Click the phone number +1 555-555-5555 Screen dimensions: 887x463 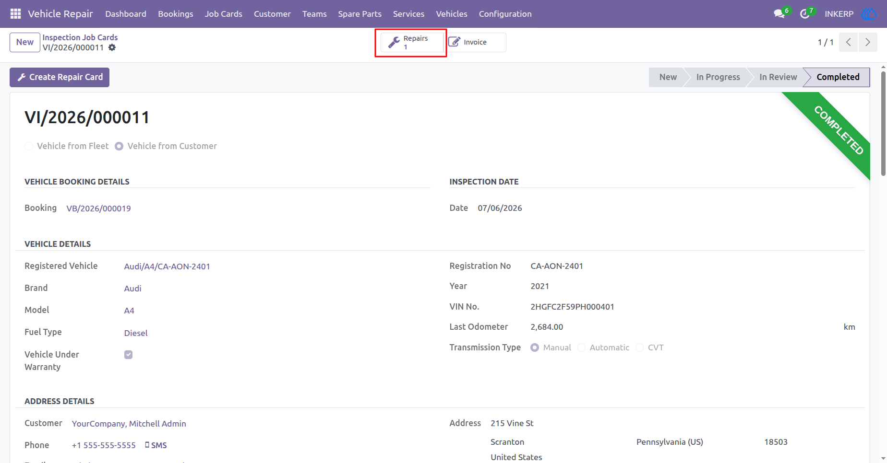104,445
